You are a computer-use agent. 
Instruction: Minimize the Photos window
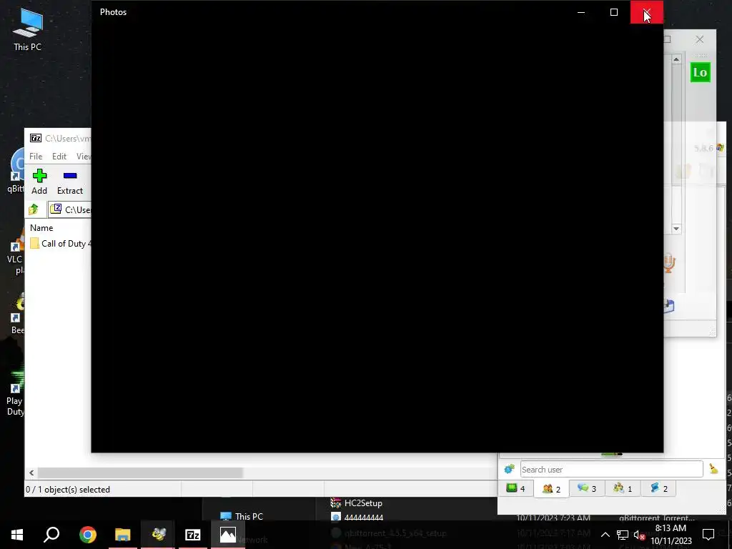point(581,12)
